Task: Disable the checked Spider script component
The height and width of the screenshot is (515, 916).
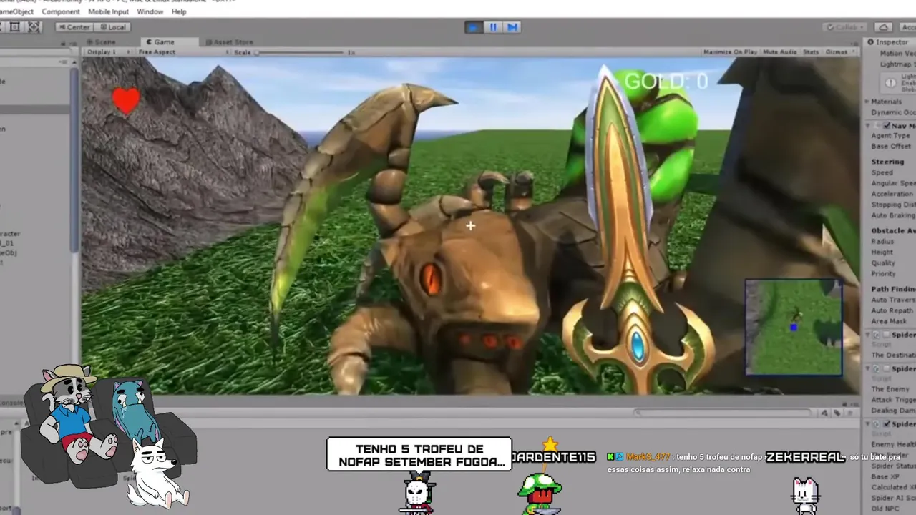Action: (887, 423)
